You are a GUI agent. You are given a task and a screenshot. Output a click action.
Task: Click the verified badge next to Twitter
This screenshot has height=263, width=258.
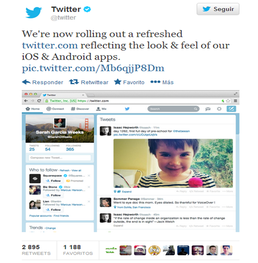coord(87,9)
